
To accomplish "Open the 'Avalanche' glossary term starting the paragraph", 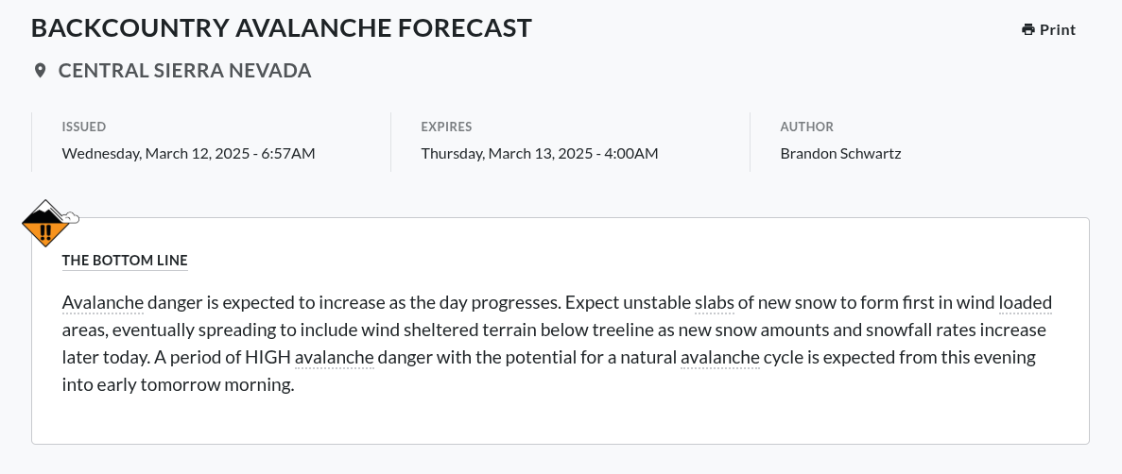I will click(x=103, y=303).
